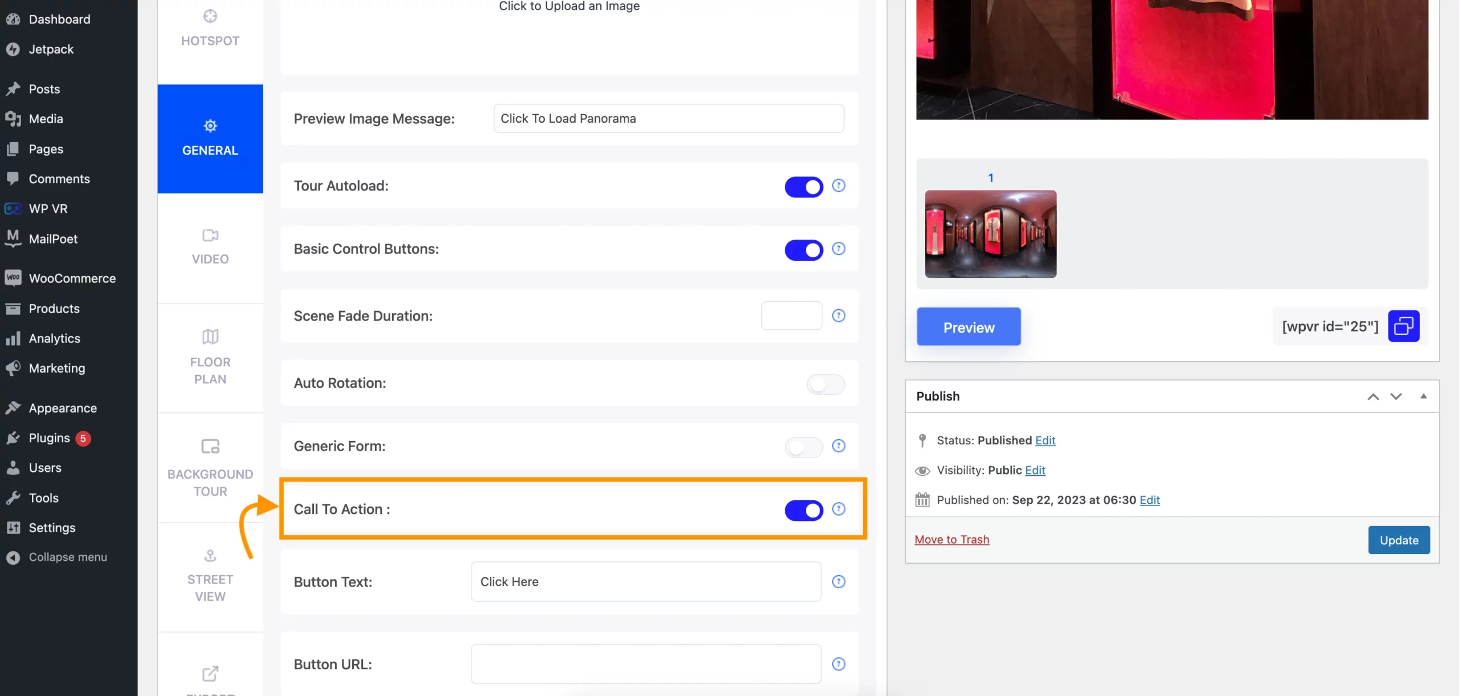Toggle the Call To Action switch

click(803, 509)
